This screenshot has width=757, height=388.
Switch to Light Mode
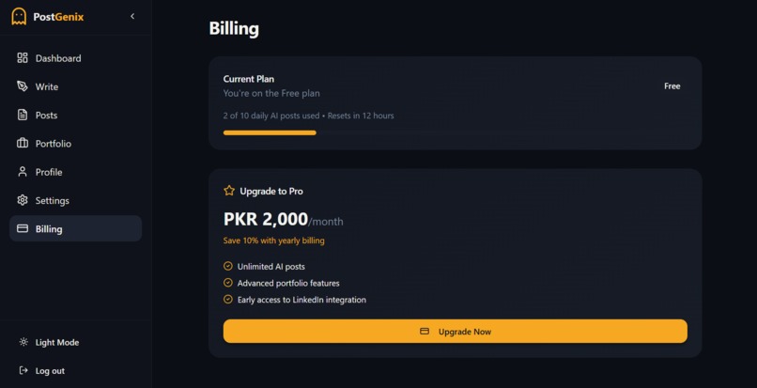(x=56, y=343)
